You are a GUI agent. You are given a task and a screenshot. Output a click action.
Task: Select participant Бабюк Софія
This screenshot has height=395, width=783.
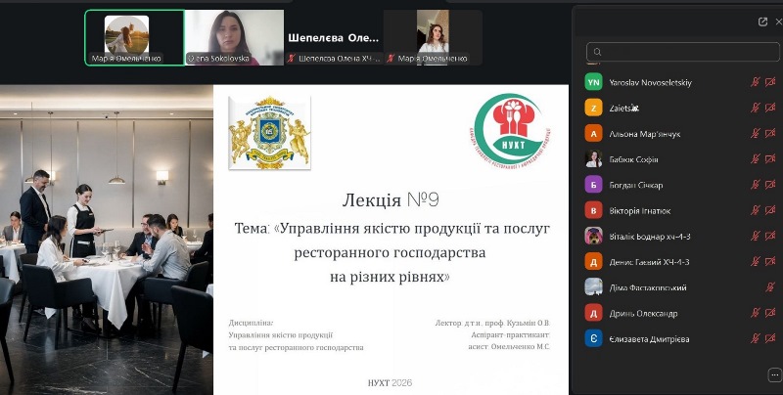coord(681,159)
